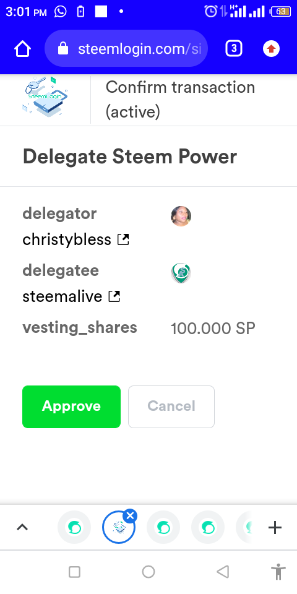Tap the browser home icon

click(22, 49)
